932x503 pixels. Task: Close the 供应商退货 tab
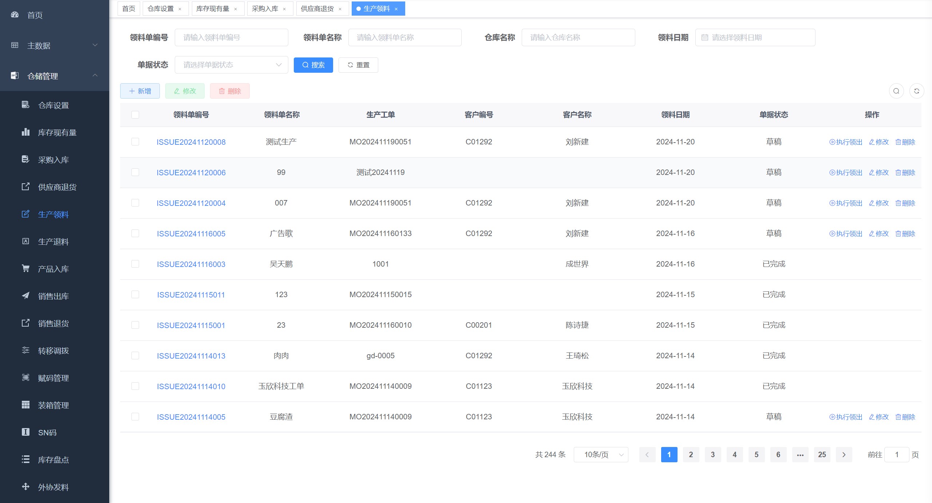[340, 9]
